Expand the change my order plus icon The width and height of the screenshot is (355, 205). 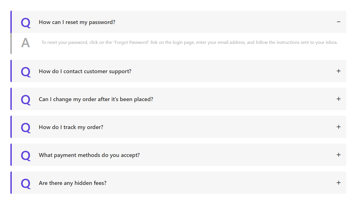pos(338,99)
